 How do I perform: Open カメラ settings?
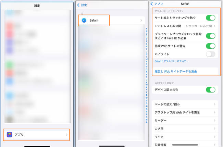185,128
